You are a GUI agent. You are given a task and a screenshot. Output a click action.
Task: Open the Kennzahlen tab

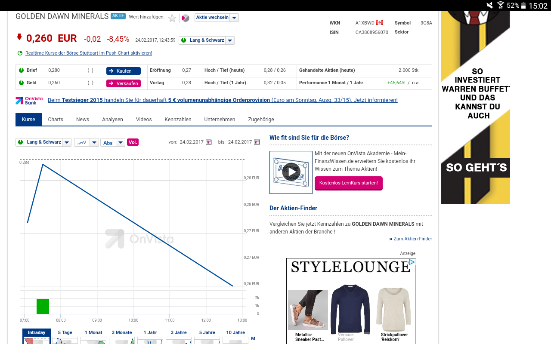178,120
